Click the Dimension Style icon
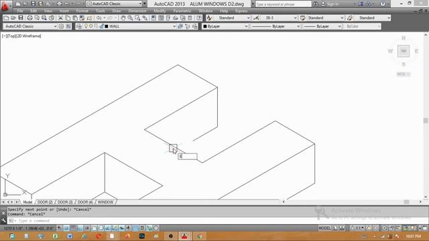 tap(256, 18)
